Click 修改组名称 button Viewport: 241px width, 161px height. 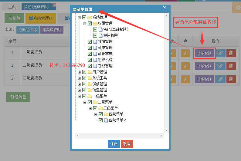coord(28,30)
